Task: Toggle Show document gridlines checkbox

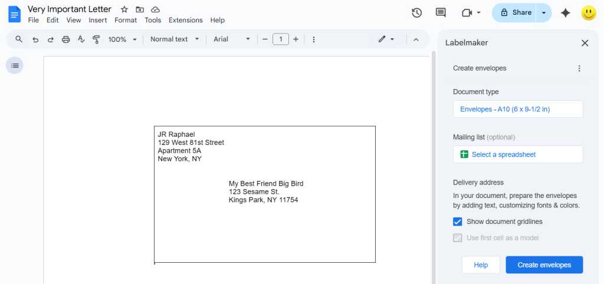Action: pos(458,222)
